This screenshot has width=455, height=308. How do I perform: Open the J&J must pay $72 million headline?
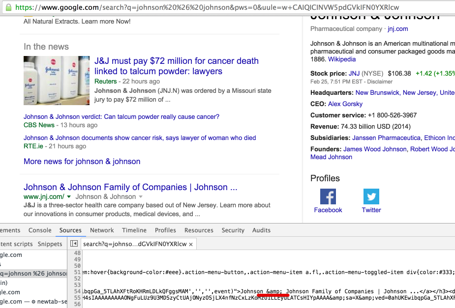pyautogui.click(x=177, y=66)
